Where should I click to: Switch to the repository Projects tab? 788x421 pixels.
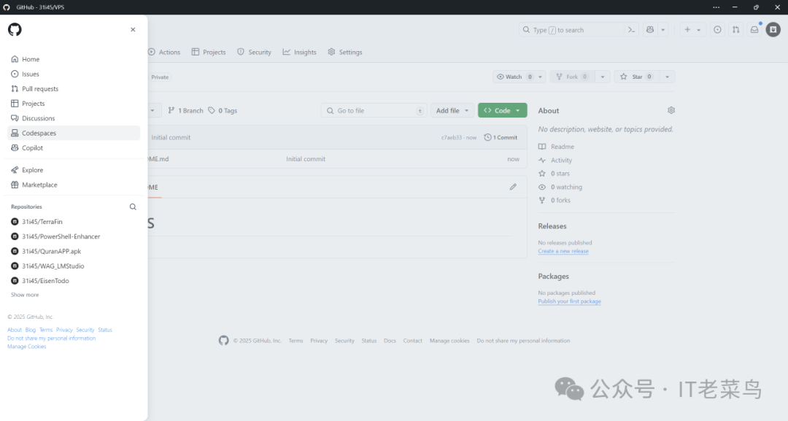(x=209, y=53)
